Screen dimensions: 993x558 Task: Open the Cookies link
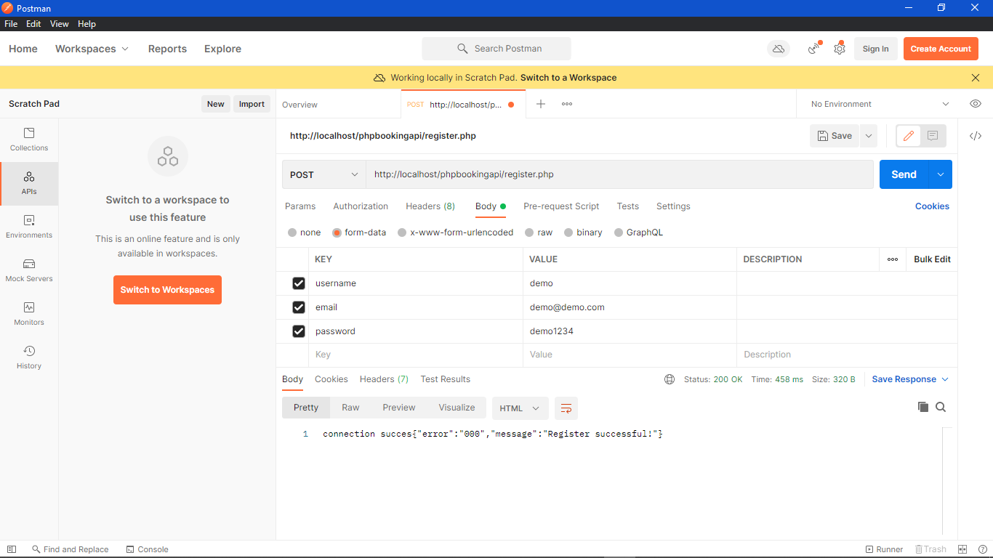tap(932, 206)
